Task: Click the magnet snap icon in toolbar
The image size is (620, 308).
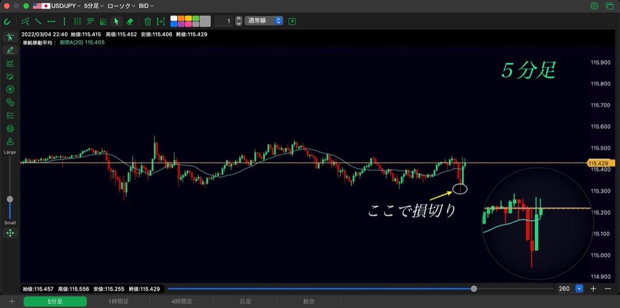Action: click(x=7, y=21)
